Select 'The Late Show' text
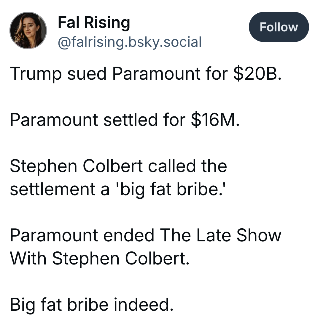 tap(221, 235)
